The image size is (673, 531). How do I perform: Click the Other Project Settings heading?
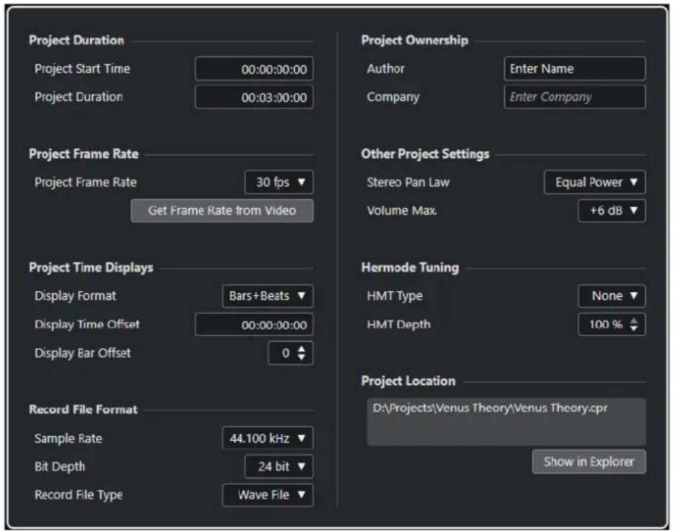pos(425,154)
